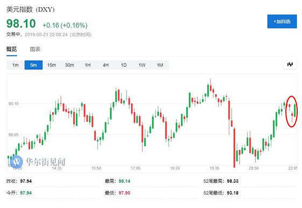
Task: Click the Wallstreetcn watermark logo icon
Action: point(16,161)
